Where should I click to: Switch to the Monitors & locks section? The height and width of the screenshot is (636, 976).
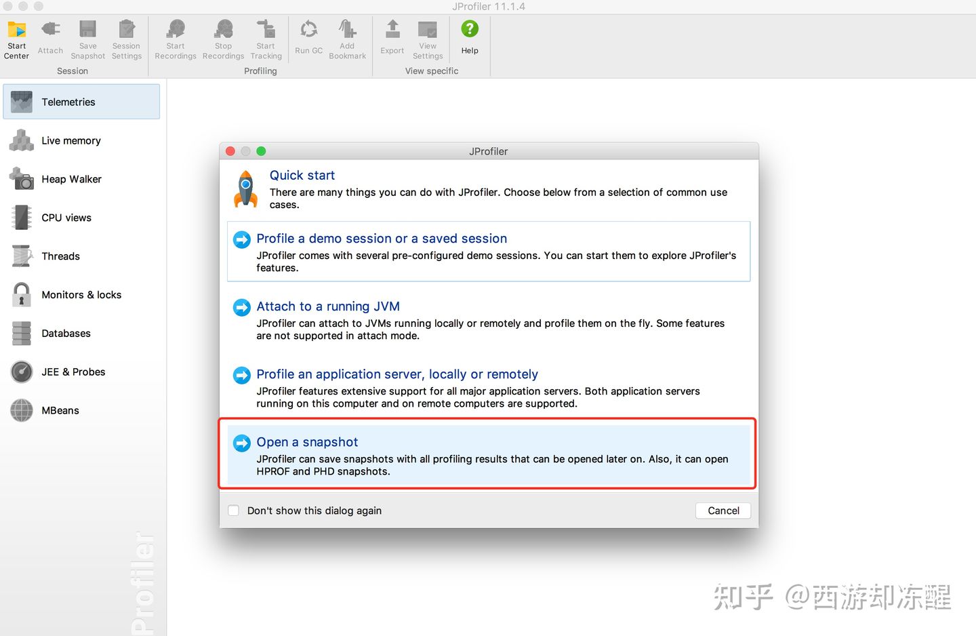pos(81,295)
